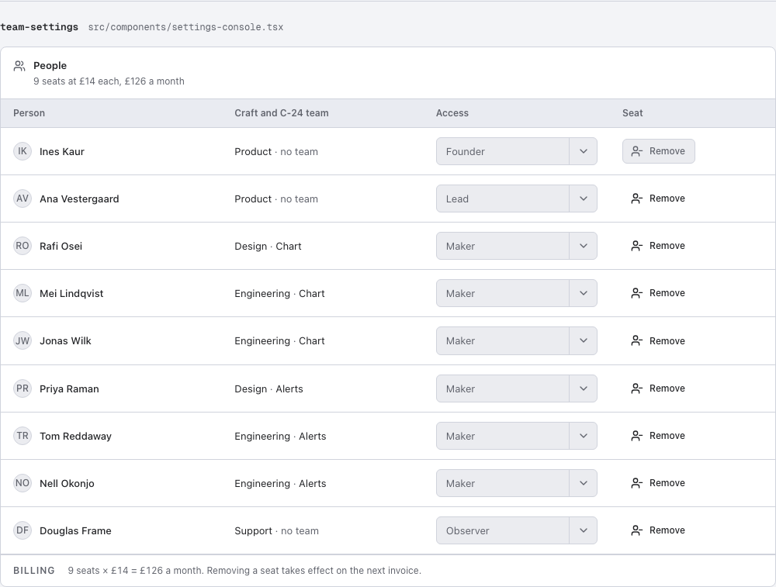Open Tom Reddaway's access dropdown

[x=517, y=436]
